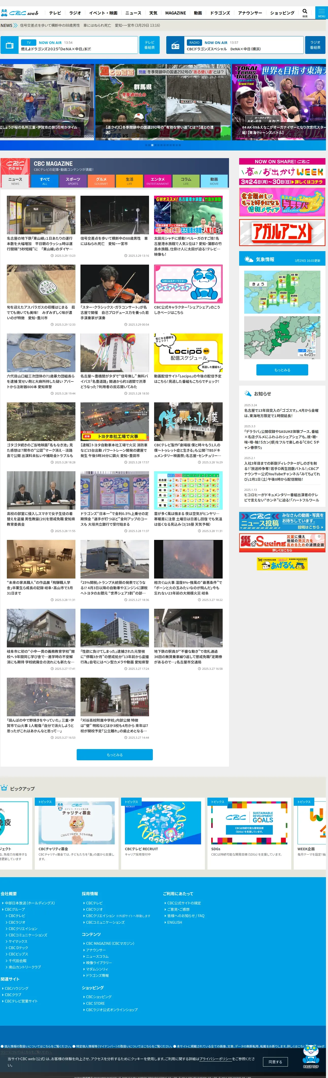
Task: Open テレビ in the top navigation
Action: pyautogui.click(x=55, y=13)
